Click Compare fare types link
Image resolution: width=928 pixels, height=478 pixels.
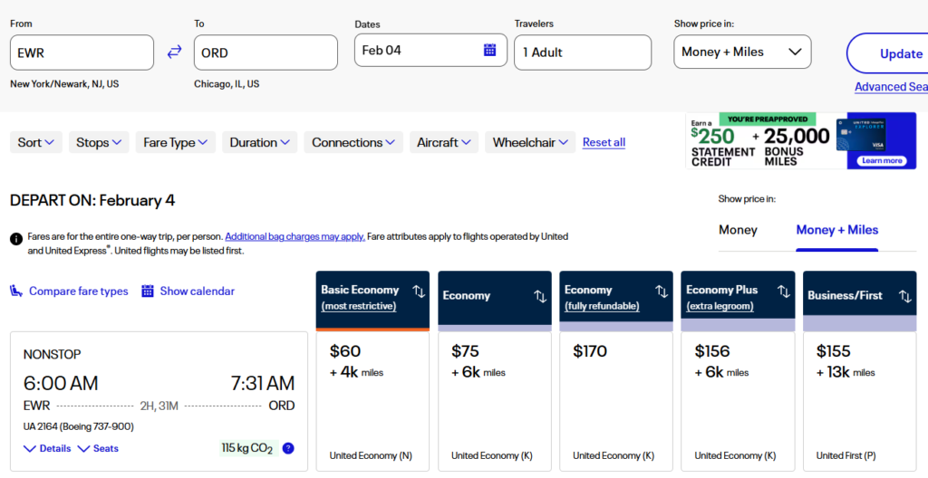[79, 292]
